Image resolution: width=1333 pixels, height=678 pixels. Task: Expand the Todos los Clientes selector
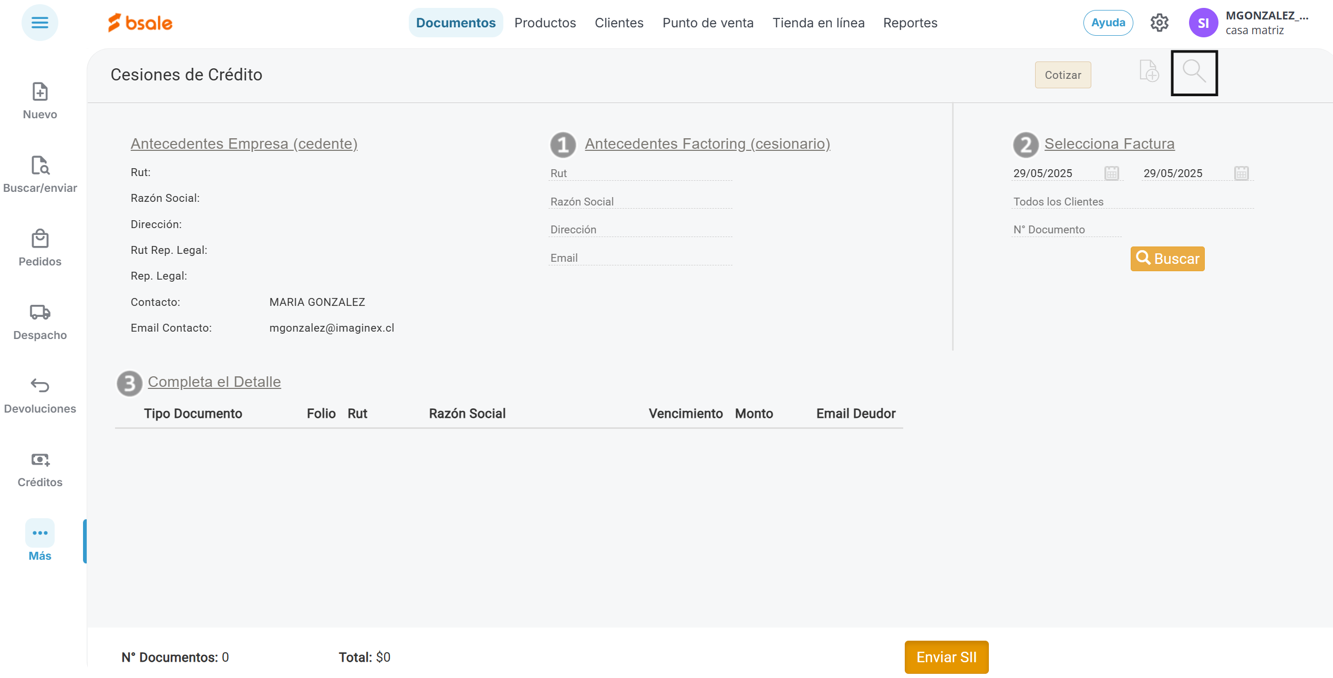point(1132,202)
